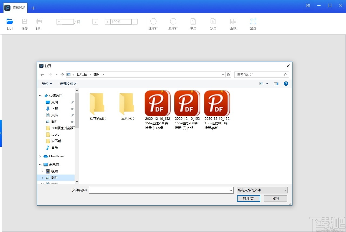Rotate counterclockwise with 逆时针 icon
The height and width of the screenshot is (232, 346).
[153, 21]
